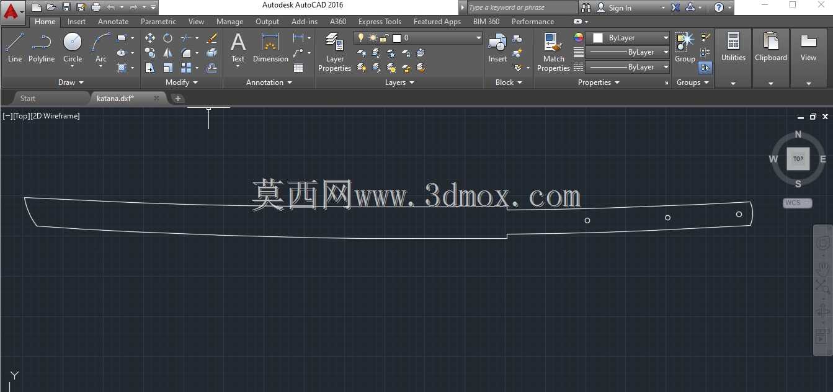The height and width of the screenshot is (392, 833).
Task: Open Layer Properties manager
Action: click(334, 53)
